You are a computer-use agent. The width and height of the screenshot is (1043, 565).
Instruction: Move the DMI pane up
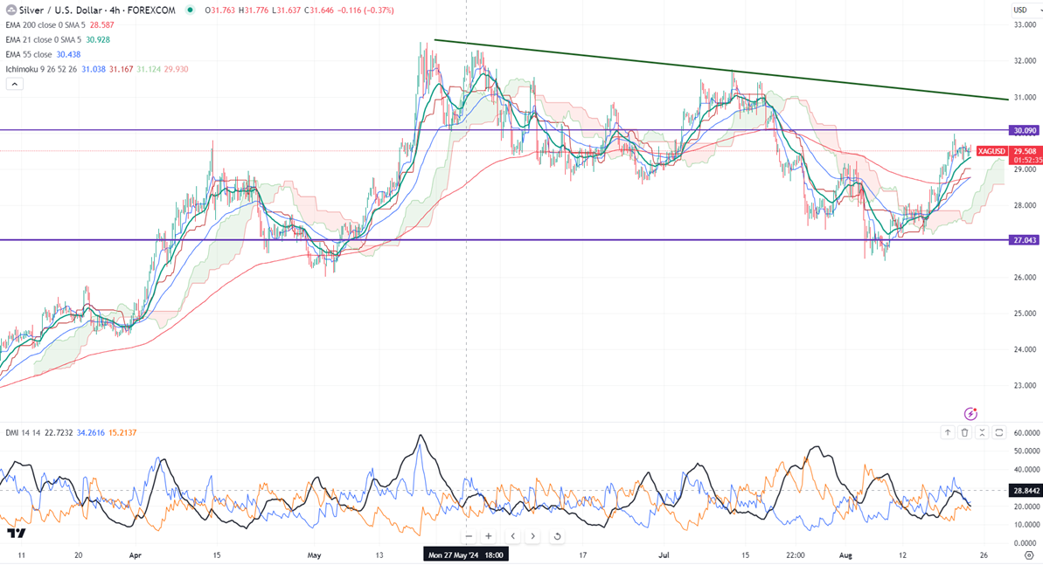coord(947,433)
